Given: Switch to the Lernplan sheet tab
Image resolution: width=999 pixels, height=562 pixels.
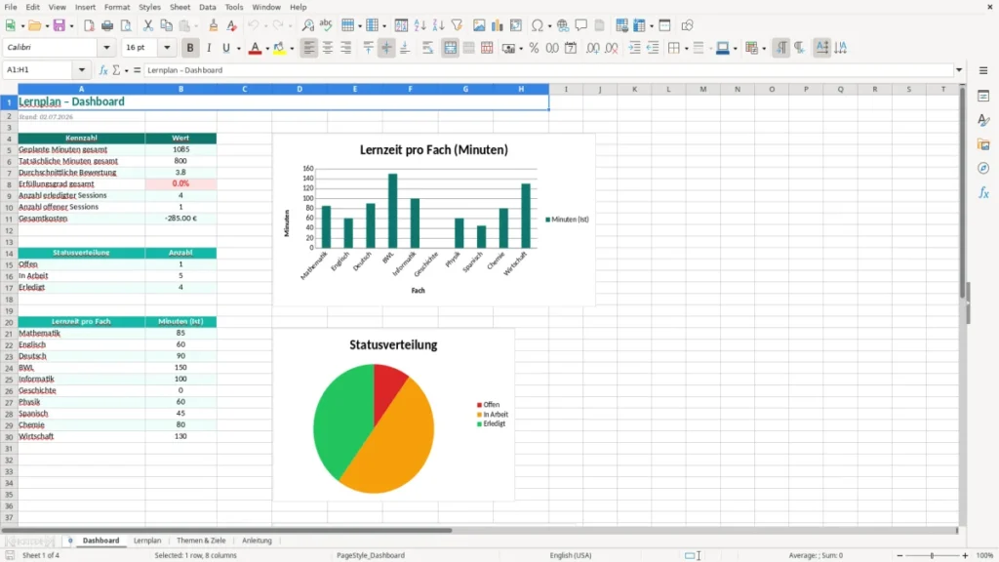Looking at the screenshot, I should [147, 541].
